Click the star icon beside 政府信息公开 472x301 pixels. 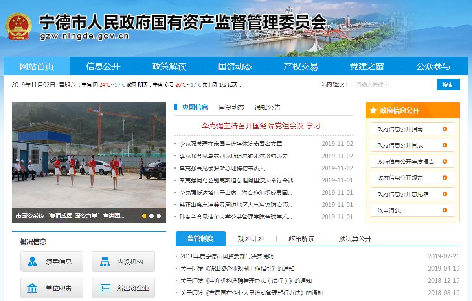point(373,110)
